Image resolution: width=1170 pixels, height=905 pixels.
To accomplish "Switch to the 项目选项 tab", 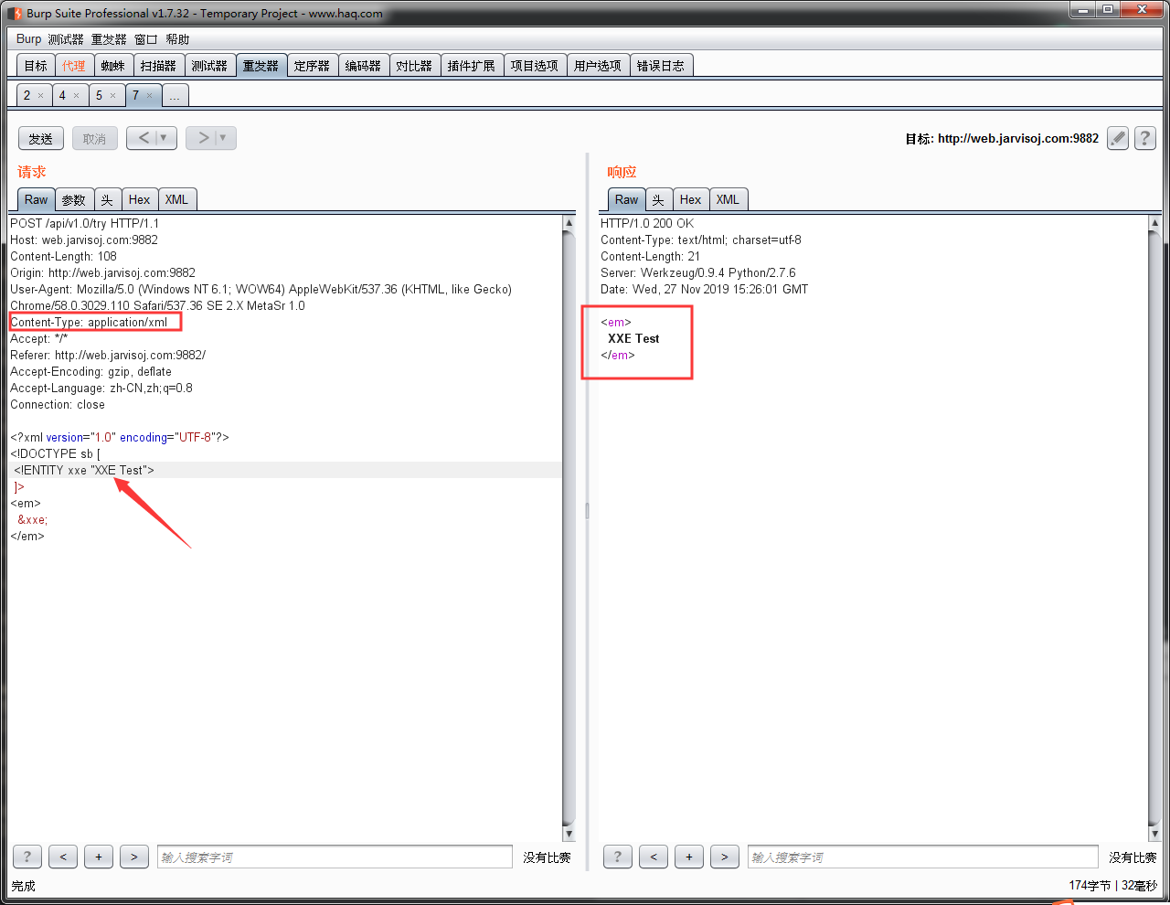I will pyautogui.click(x=535, y=66).
